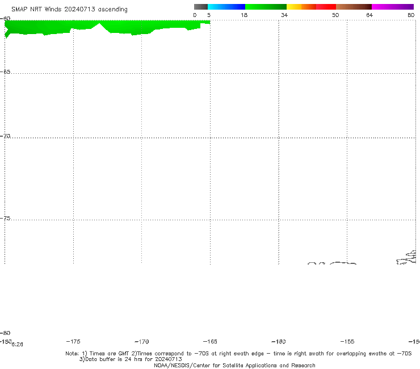Viewport: 420px width, 369px height.
Task: Click the NOAA/NESDIS Center for Satellite Applications credit
Action: pyautogui.click(x=234, y=365)
